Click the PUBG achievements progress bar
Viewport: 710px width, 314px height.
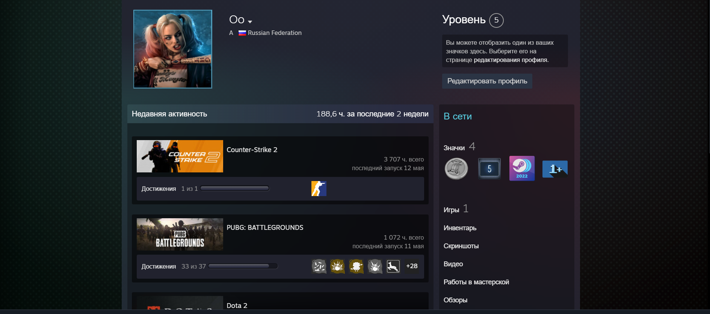243,266
